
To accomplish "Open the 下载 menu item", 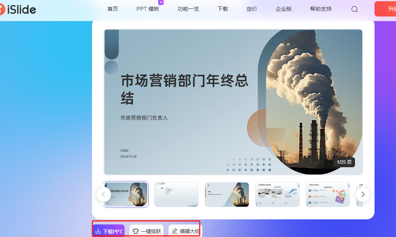I will pyautogui.click(x=222, y=9).
